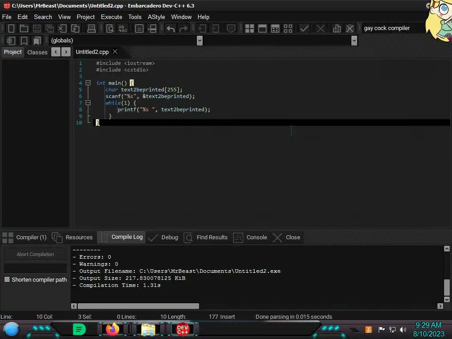
Task: Switch to the Classes side tab
Action: tap(37, 52)
